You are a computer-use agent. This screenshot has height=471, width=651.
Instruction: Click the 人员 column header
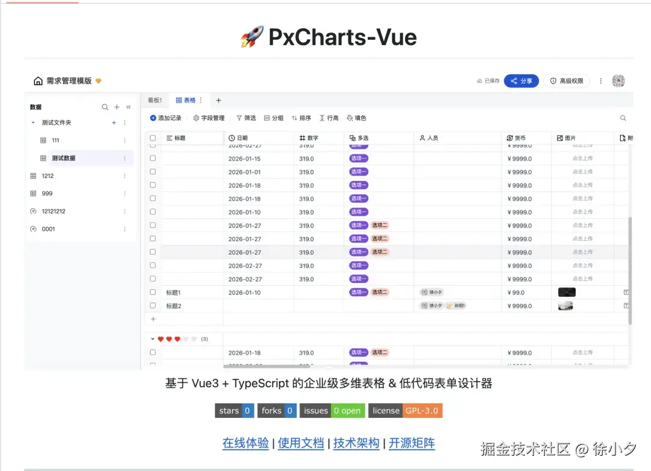tap(458, 138)
